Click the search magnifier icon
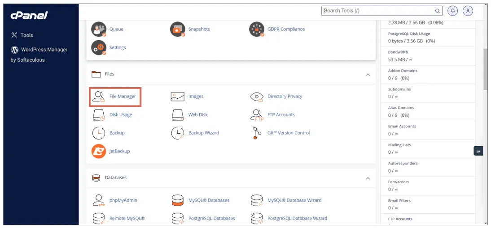Screen dimensions: 491x228 pyautogui.click(x=438, y=11)
